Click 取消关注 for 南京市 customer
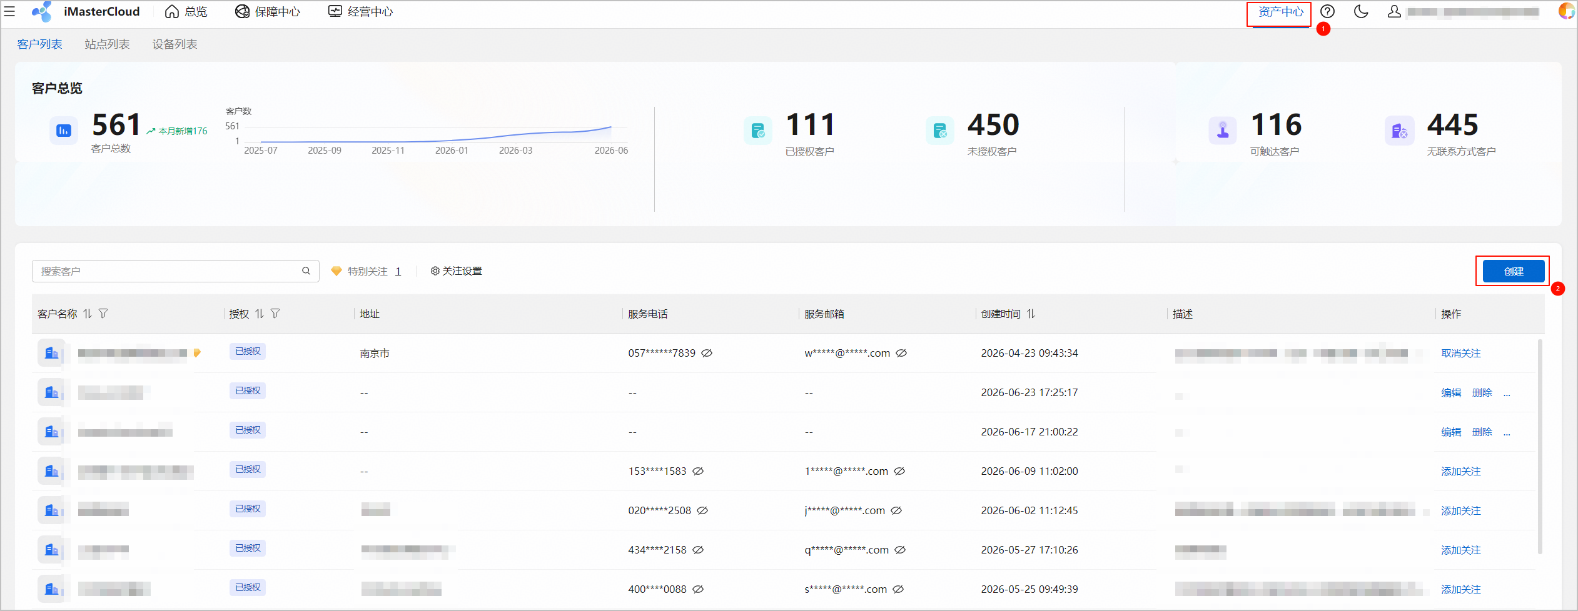The height and width of the screenshot is (611, 1578). (1461, 353)
